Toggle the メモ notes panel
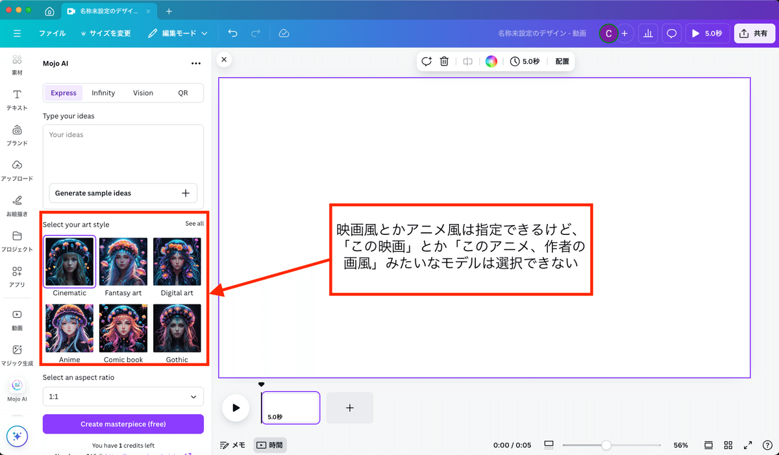The image size is (779, 455). pyautogui.click(x=233, y=445)
